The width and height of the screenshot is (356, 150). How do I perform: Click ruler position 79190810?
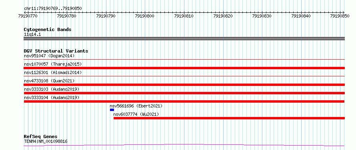[x=184, y=16]
